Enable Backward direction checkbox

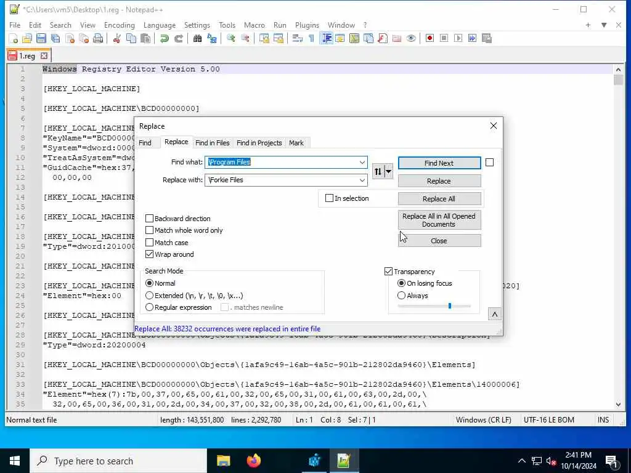pyautogui.click(x=149, y=219)
